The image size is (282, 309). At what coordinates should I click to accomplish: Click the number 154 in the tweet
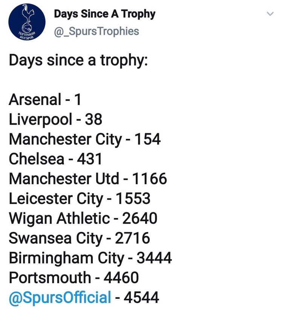click(x=148, y=139)
